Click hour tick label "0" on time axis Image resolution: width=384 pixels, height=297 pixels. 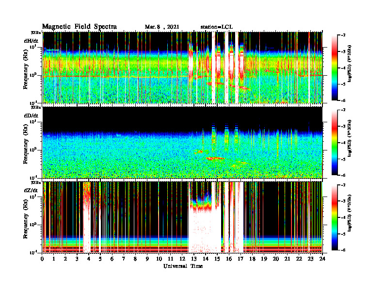pos(42,259)
